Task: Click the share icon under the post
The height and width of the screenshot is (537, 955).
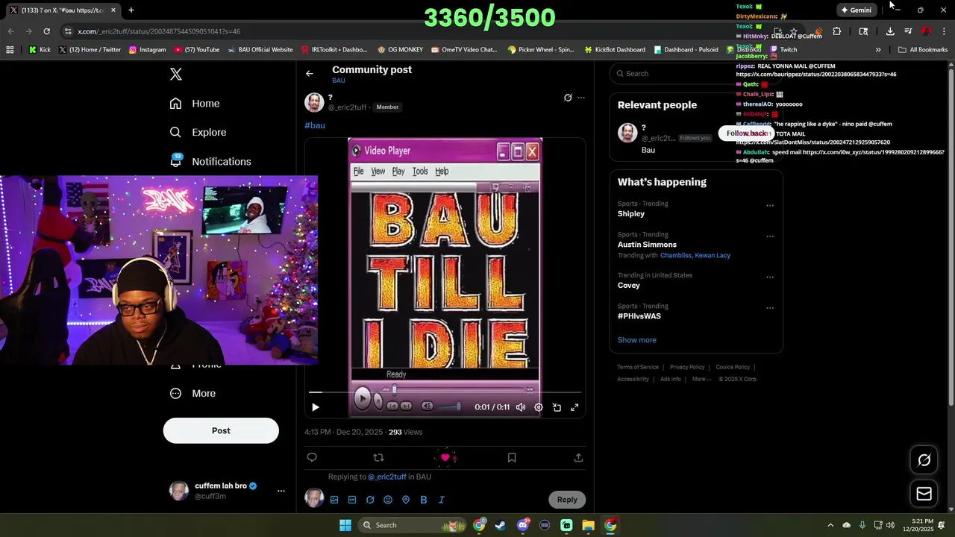Action: [578, 457]
